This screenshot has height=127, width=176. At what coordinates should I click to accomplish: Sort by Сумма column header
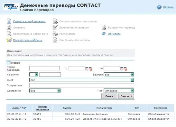tap(67, 108)
